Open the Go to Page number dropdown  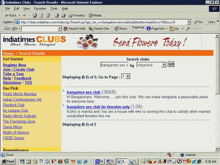[128, 77]
